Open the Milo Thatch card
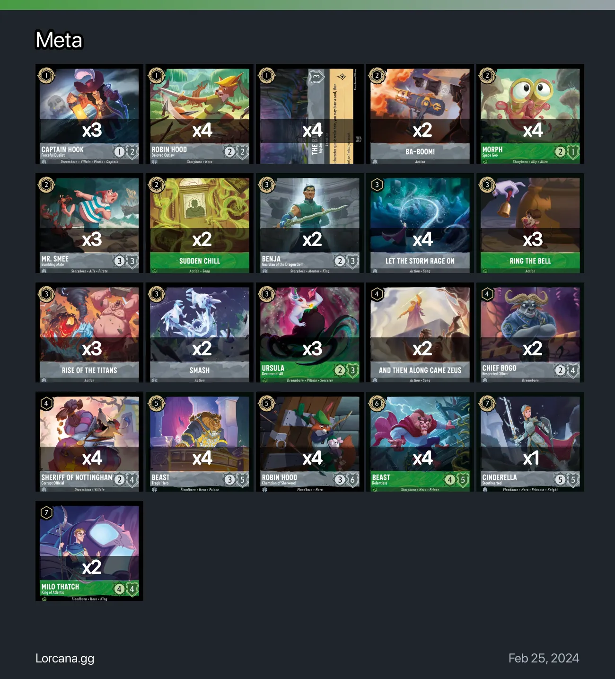 89,551
